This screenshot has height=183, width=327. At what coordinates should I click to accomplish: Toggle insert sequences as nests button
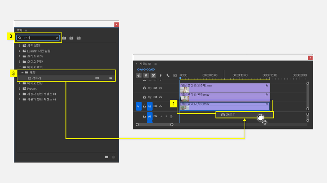tap(139, 75)
